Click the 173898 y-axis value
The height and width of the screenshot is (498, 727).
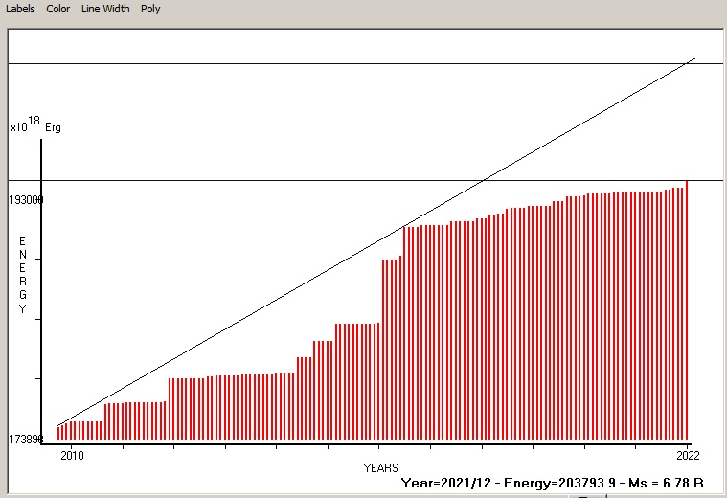(26, 438)
